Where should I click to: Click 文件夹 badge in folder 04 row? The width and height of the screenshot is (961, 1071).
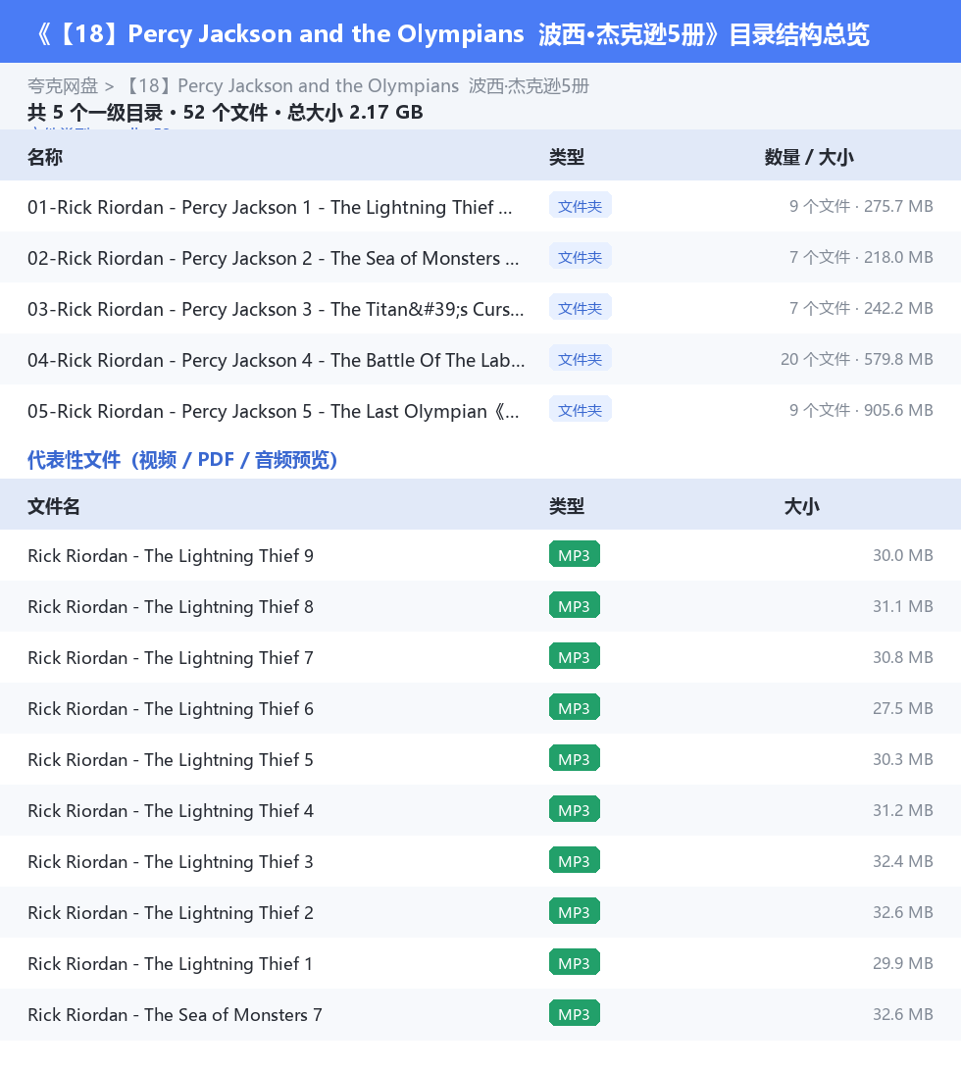coord(580,359)
